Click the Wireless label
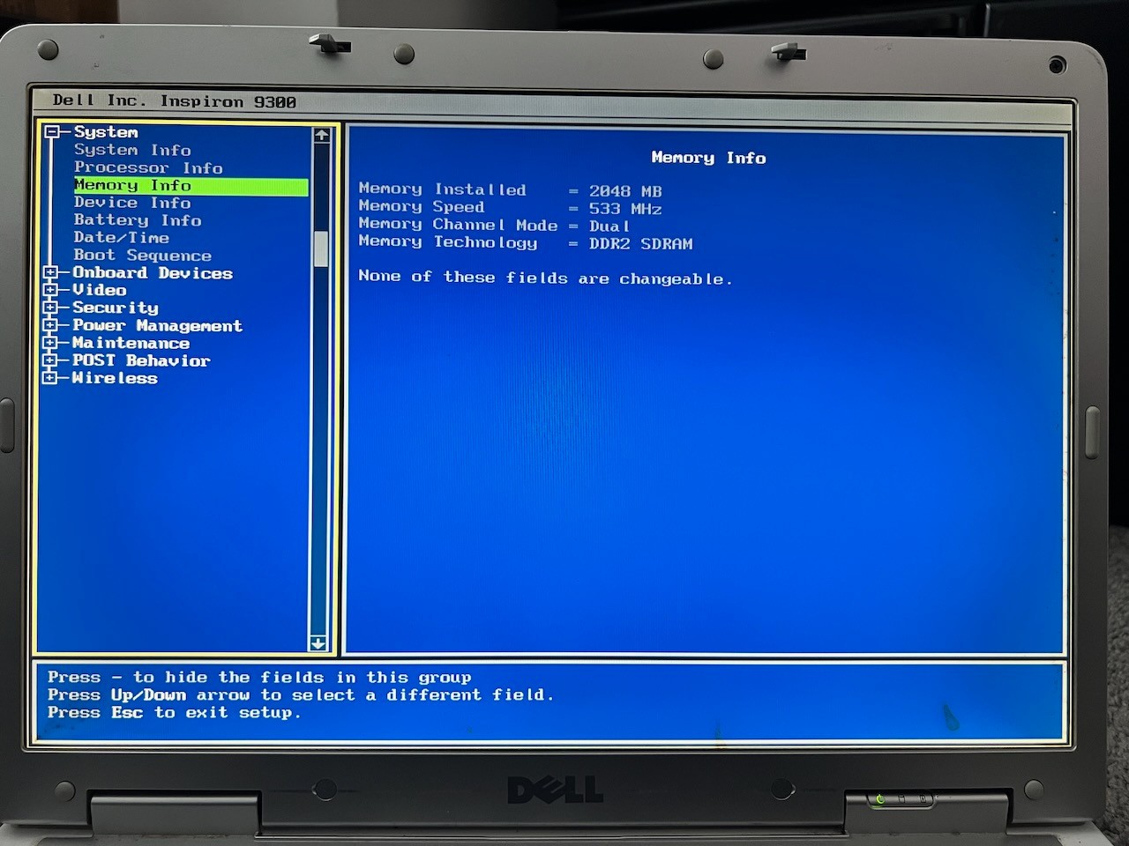This screenshot has height=846, width=1129. pyautogui.click(x=115, y=378)
